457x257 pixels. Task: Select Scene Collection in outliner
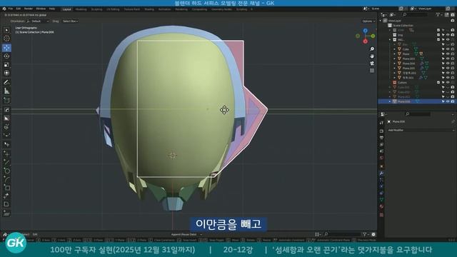pyautogui.click(x=403, y=26)
